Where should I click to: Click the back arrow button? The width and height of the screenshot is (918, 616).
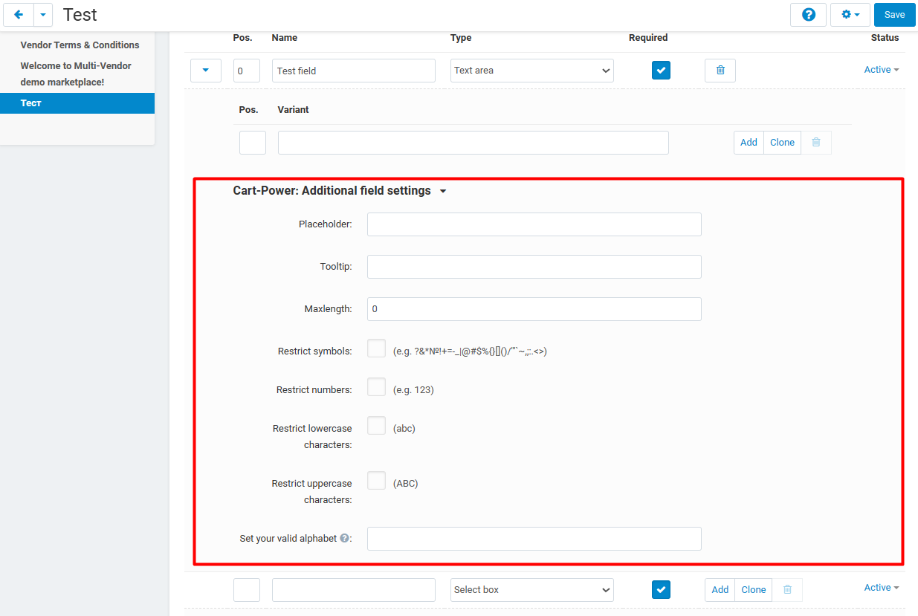click(x=19, y=15)
